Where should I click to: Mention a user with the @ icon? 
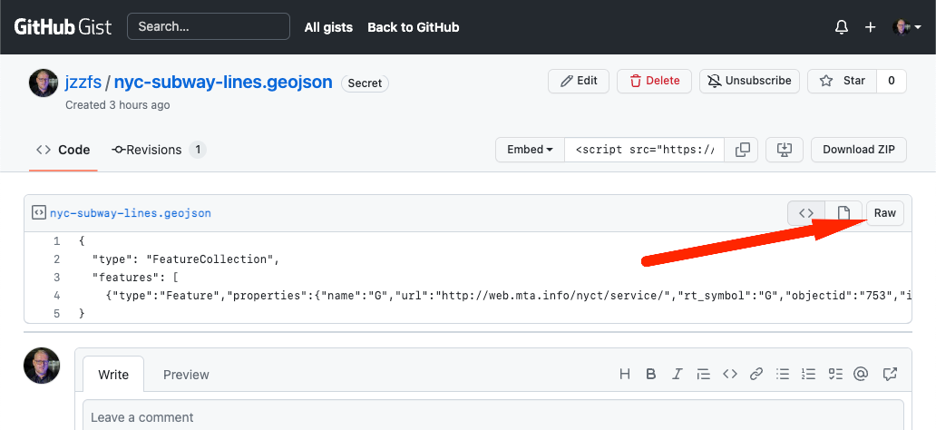[860, 375]
